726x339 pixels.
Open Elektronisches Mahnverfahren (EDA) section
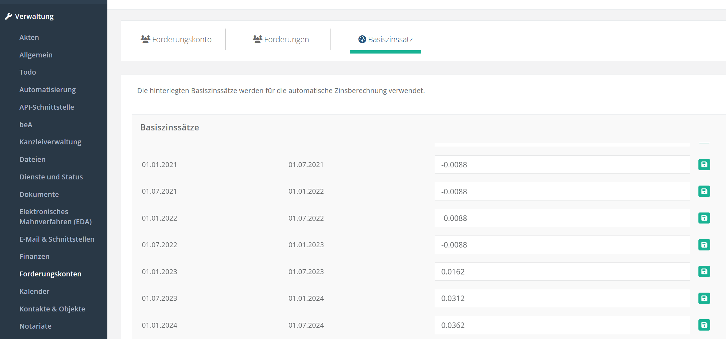55,217
